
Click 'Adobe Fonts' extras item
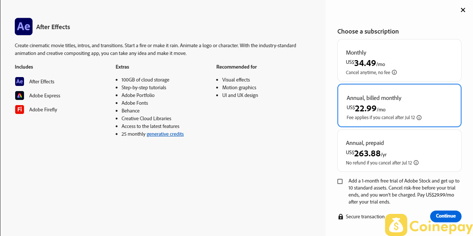pyautogui.click(x=135, y=103)
